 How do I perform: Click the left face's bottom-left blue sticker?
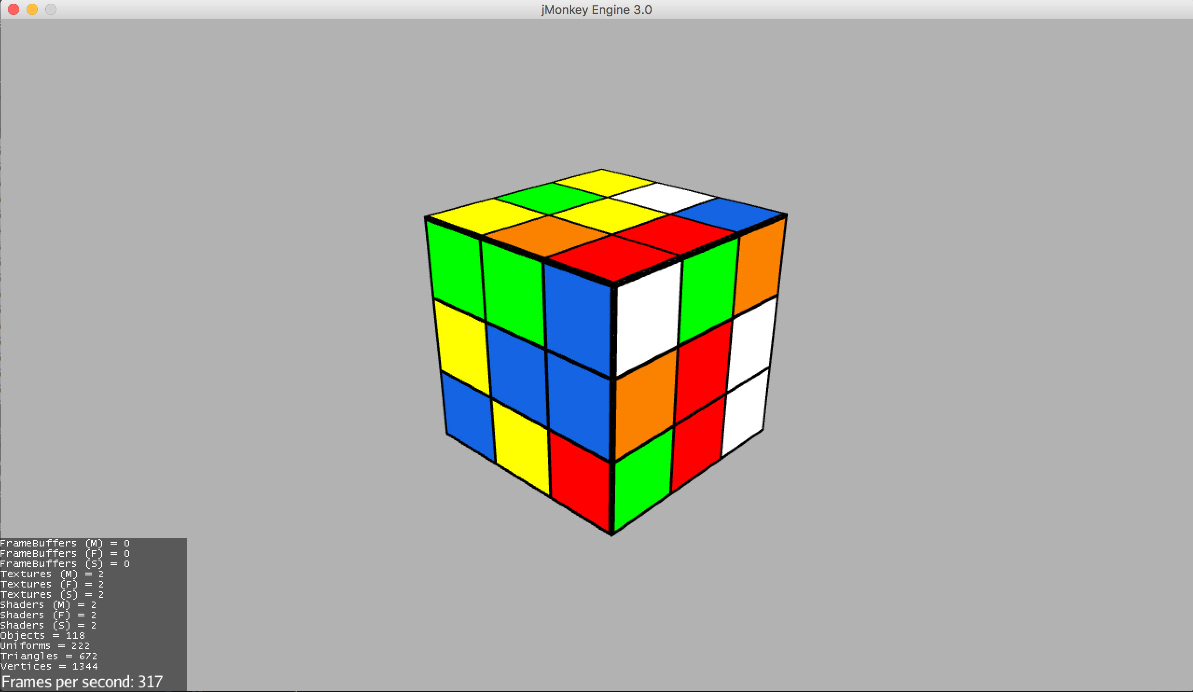click(x=469, y=416)
